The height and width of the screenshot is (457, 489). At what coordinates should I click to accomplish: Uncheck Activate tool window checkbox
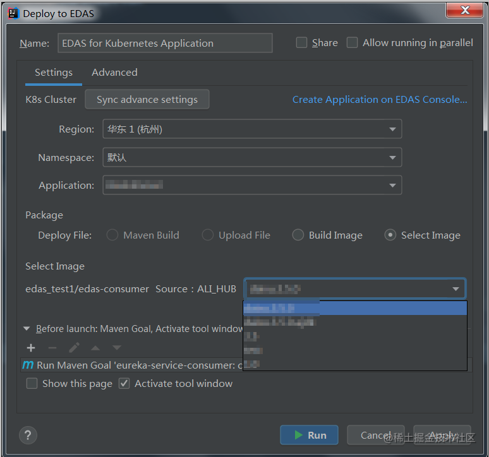tap(124, 384)
